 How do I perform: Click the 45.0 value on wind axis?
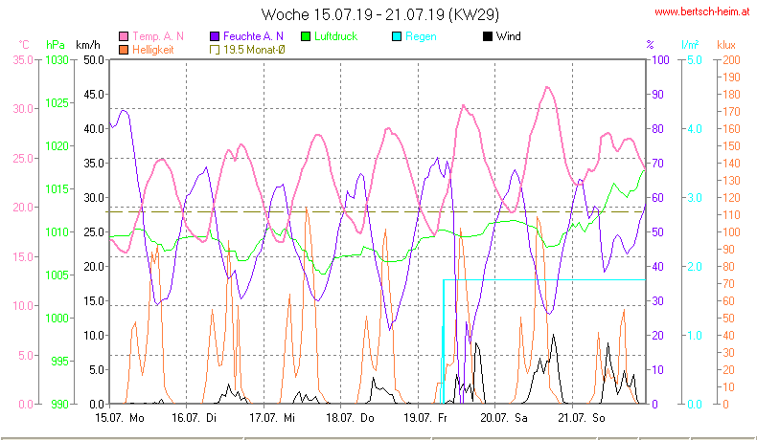(94, 95)
